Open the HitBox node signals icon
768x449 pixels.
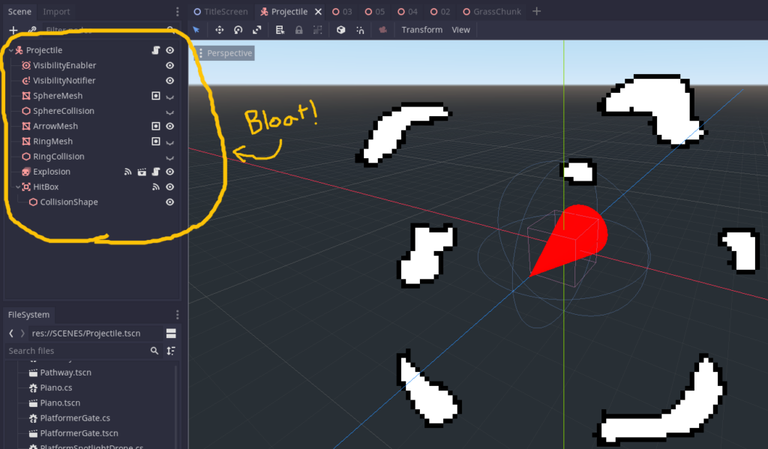click(x=156, y=187)
